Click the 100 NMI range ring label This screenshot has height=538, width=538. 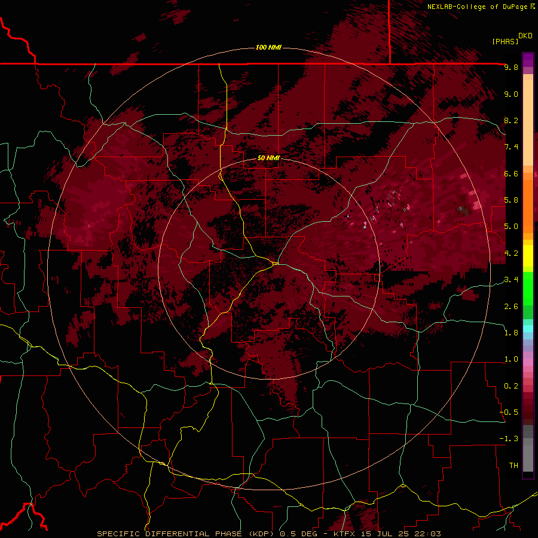point(268,47)
